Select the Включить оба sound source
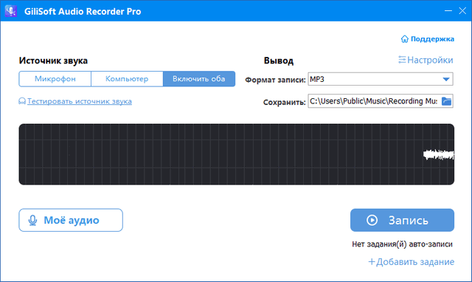 (x=199, y=79)
